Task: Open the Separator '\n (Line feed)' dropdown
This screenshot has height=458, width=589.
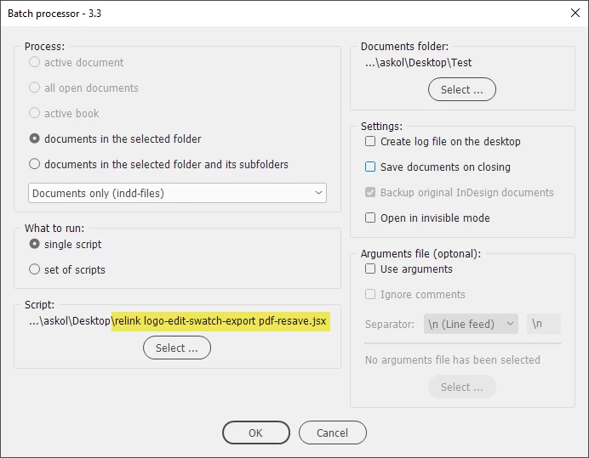Action: coord(471,324)
